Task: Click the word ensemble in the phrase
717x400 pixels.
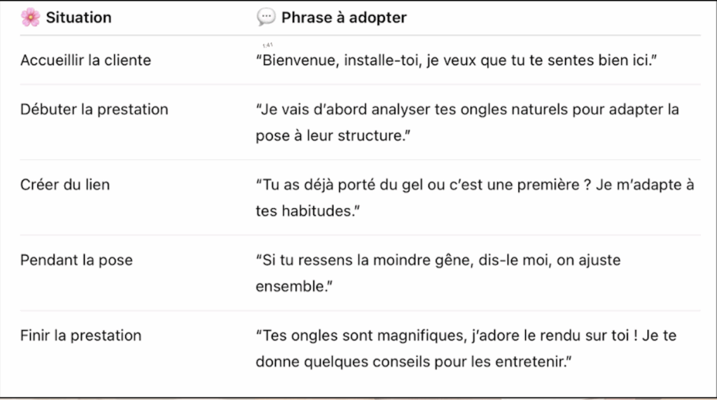Action: click(290, 286)
